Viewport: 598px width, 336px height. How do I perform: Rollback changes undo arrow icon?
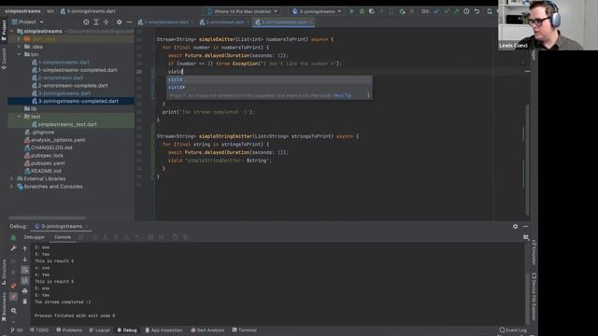coord(477,11)
